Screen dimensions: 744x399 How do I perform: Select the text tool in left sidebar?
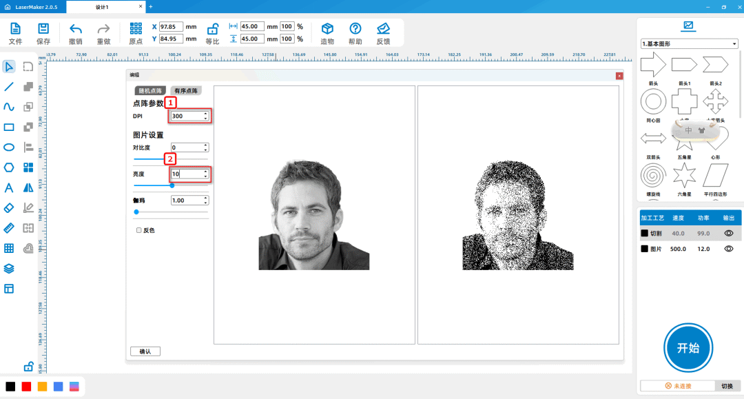pyautogui.click(x=9, y=187)
